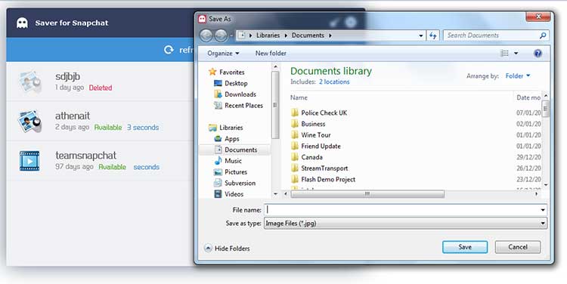
Task: Click the Forward arrow in Save As dialog
Action: (x=221, y=35)
